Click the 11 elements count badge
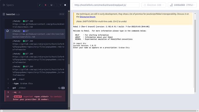199x112 pixels. pyautogui.click(x=63, y=88)
